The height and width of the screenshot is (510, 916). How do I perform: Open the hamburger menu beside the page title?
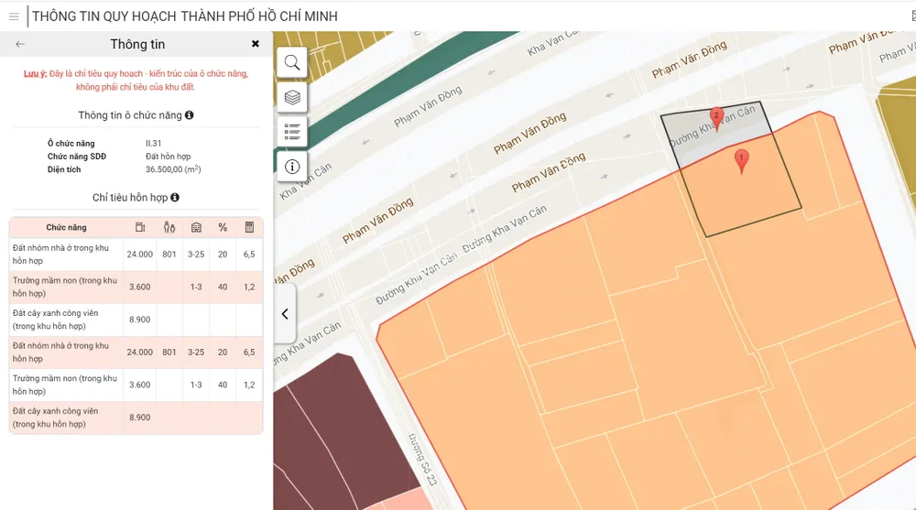point(14,16)
